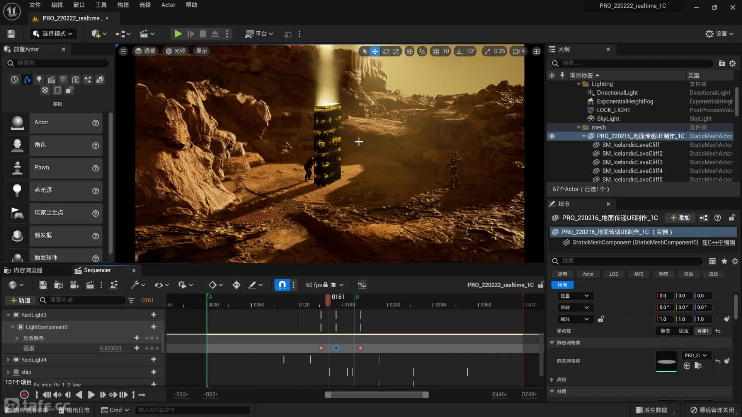Click the 光照 lit view mode button
The height and width of the screenshot is (417, 742).
tap(175, 51)
